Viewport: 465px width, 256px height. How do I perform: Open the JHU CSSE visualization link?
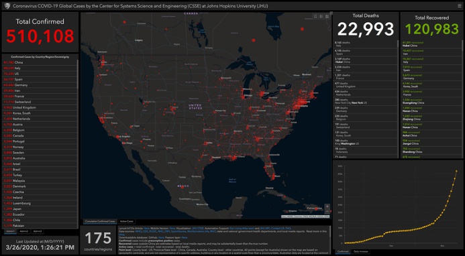[198, 229]
